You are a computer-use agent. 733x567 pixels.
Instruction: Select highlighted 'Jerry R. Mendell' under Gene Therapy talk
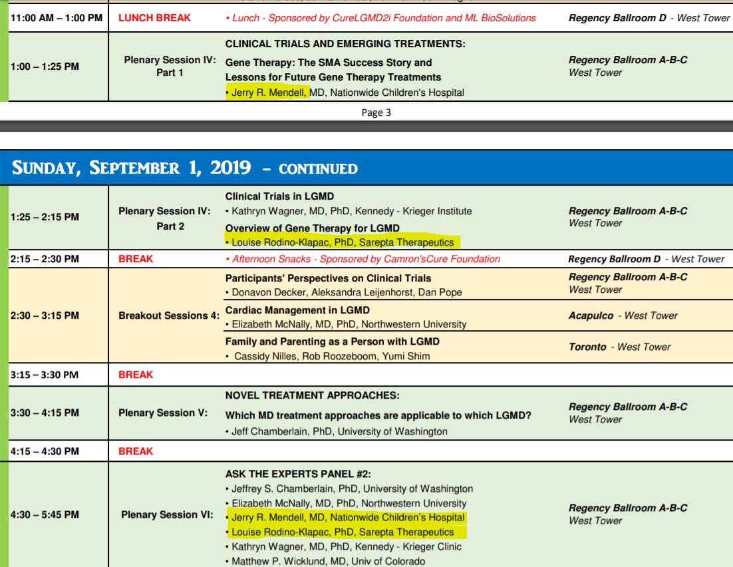[268, 93]
